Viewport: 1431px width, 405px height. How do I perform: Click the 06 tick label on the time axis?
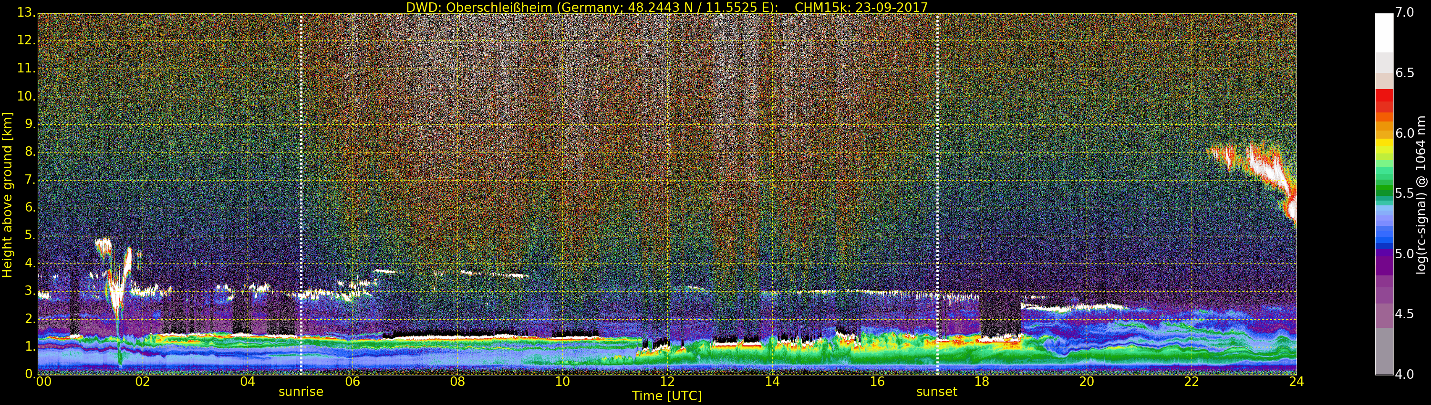click(352, 382)
